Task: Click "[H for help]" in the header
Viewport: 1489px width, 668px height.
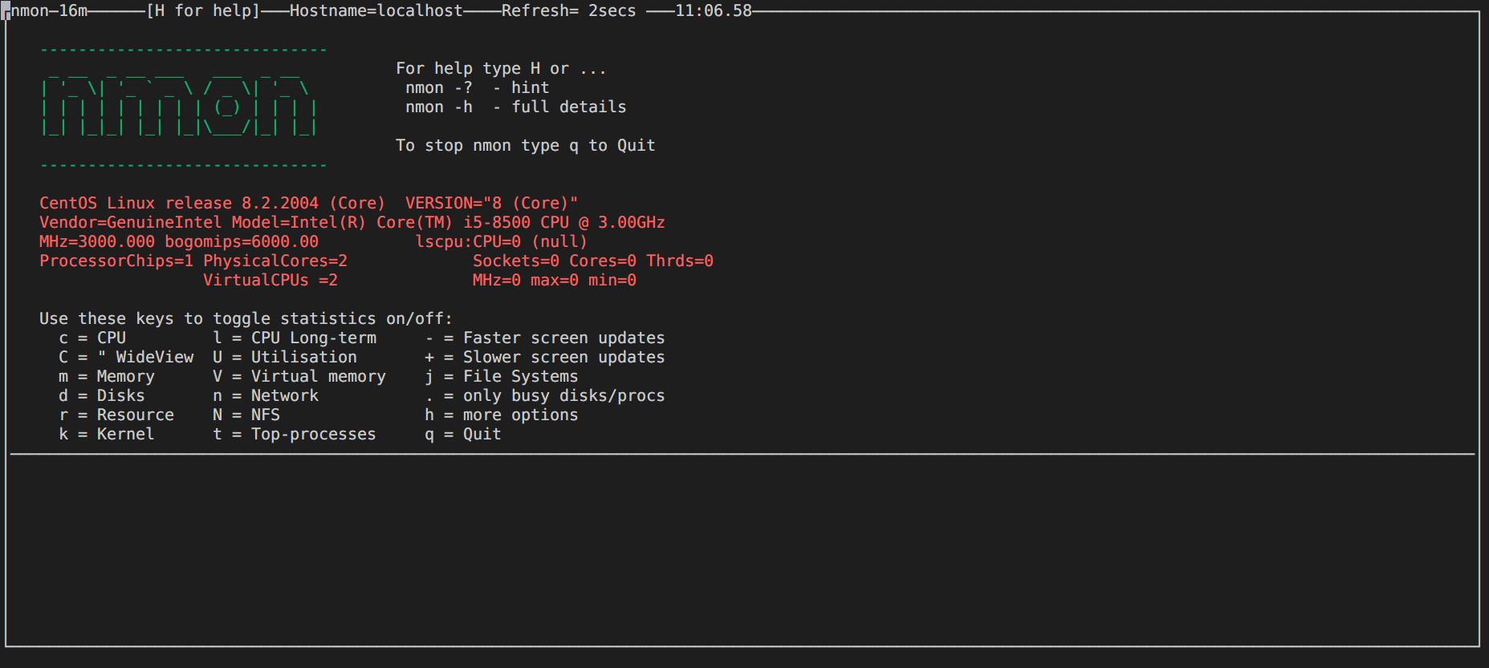Action: click(x=203, y=11)
